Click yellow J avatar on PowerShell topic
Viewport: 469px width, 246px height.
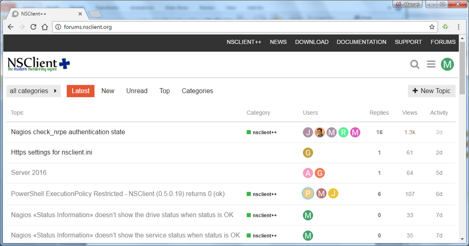pos(333,193)
